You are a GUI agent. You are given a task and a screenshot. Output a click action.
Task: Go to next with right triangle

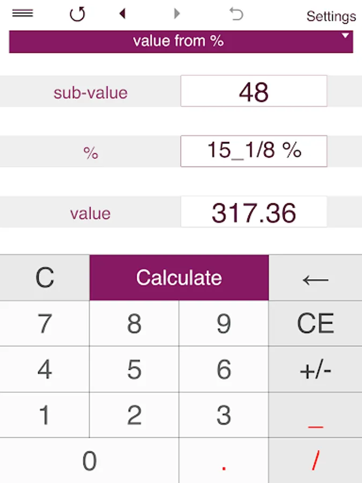[177, 14]
